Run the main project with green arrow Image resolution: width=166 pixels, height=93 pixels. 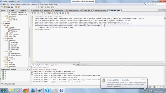(x=45, y=7)
